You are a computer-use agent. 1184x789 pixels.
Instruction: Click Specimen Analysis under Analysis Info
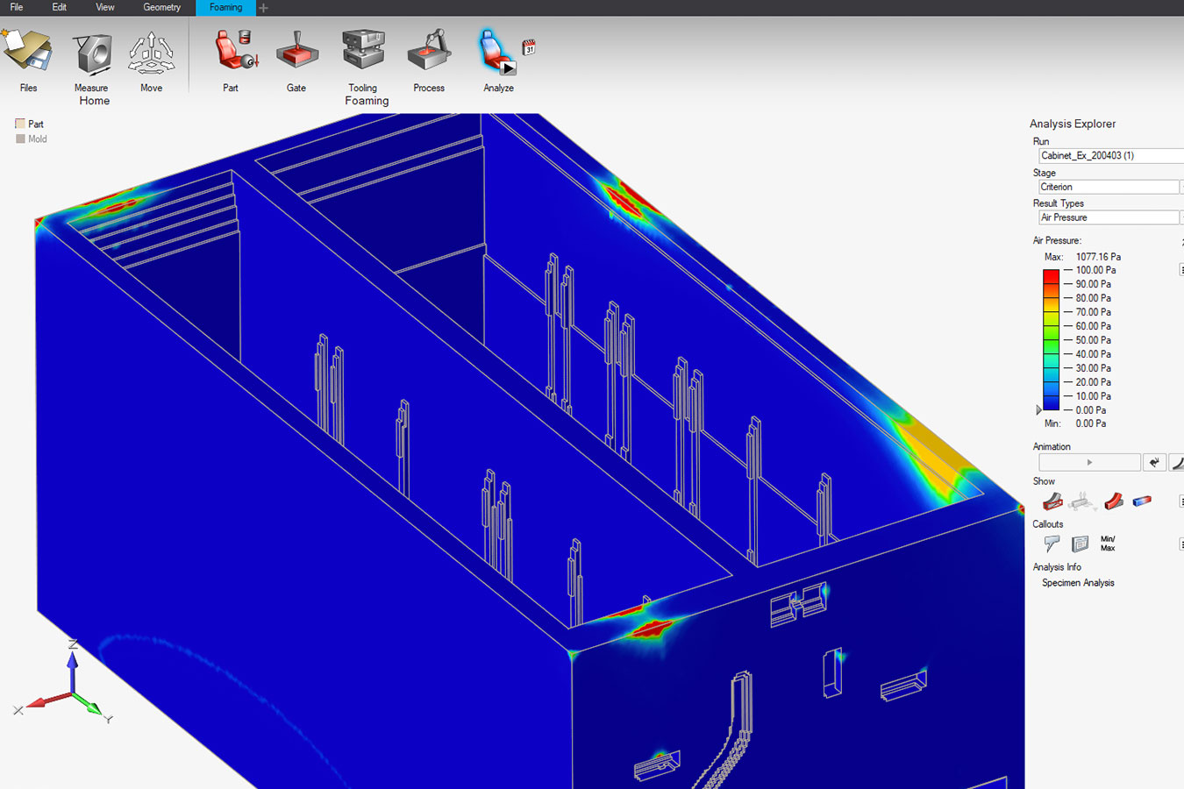click(x=1078, y=583)
